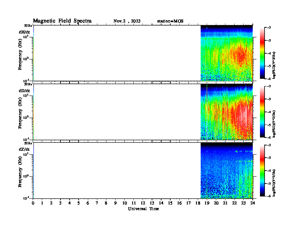Click hour tick label "11" on time axis
This screenshot has height=233, width=301.
coord(134,203)
